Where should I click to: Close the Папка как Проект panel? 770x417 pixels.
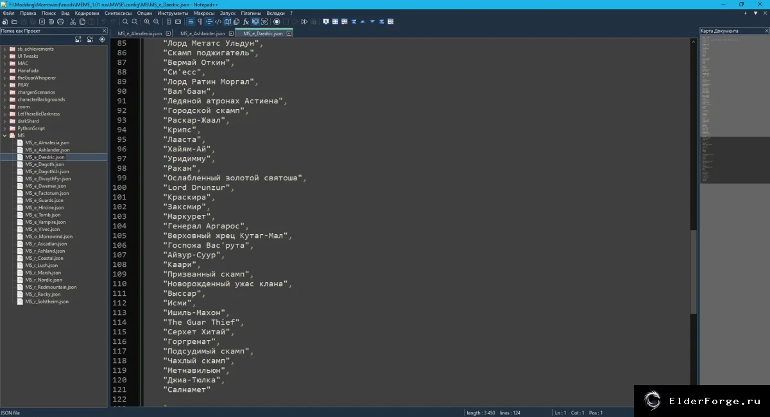(x=105, y=31)
